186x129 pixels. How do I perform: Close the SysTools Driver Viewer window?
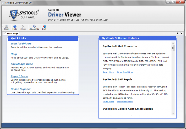(180, 2)
